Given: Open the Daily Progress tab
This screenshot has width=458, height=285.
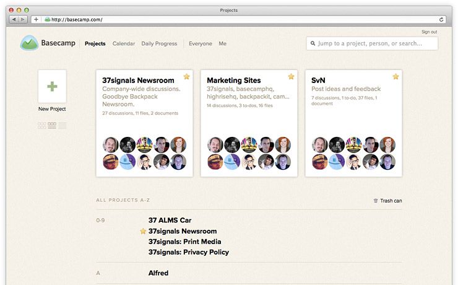Looking at the screenshot, I should pyautogui.click(x=159, y=43).
